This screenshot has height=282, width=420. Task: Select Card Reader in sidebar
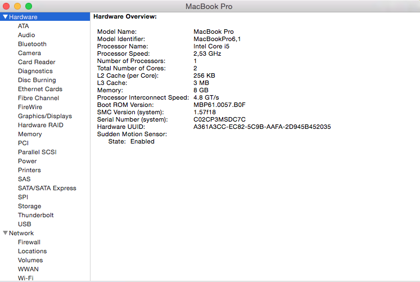pyautogui.click(x=37, y=62)
